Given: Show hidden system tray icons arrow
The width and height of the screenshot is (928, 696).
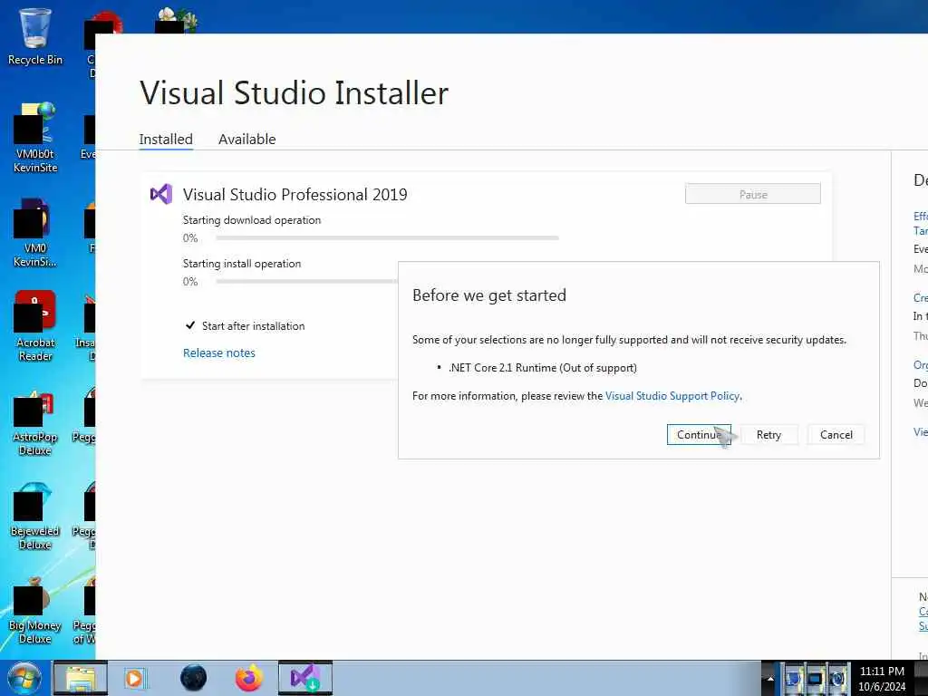Looking at the screenshot, I should (770, 679).
